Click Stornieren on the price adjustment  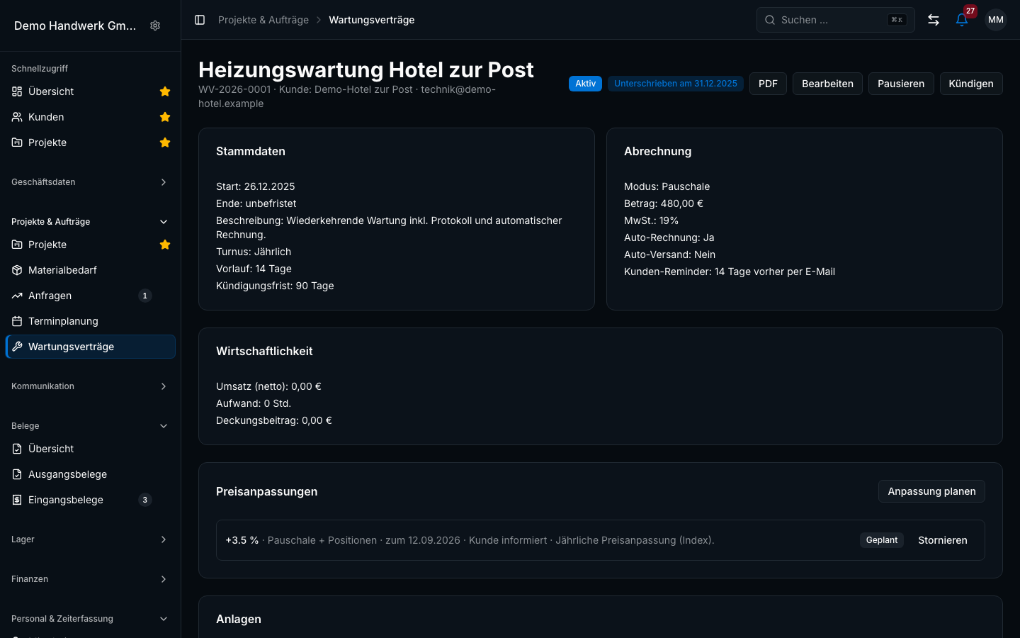943,540
